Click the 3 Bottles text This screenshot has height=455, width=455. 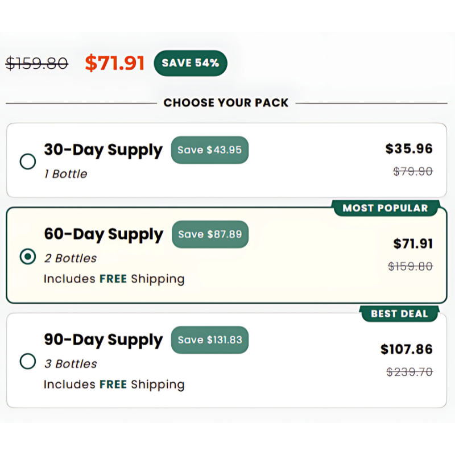[x=71, y=364]
